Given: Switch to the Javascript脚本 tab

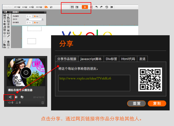Looking at the screenshot, I should click(x=90, y=59).
